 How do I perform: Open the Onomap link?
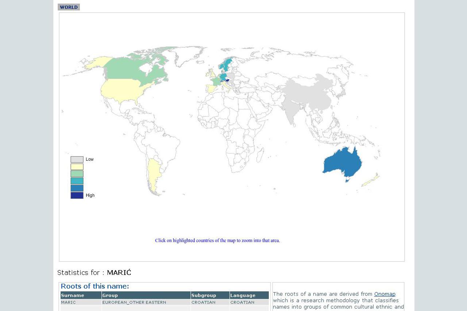(385, 294)
